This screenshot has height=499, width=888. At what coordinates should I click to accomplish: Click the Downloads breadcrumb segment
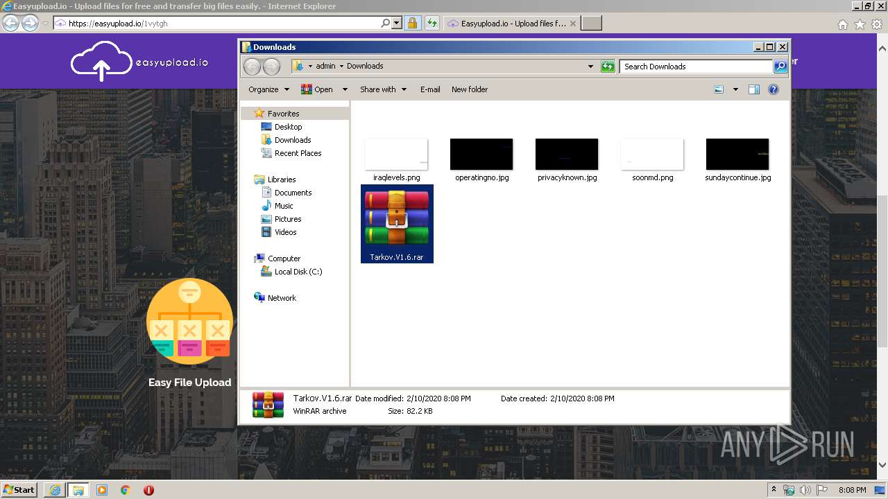tap(365, 67)
